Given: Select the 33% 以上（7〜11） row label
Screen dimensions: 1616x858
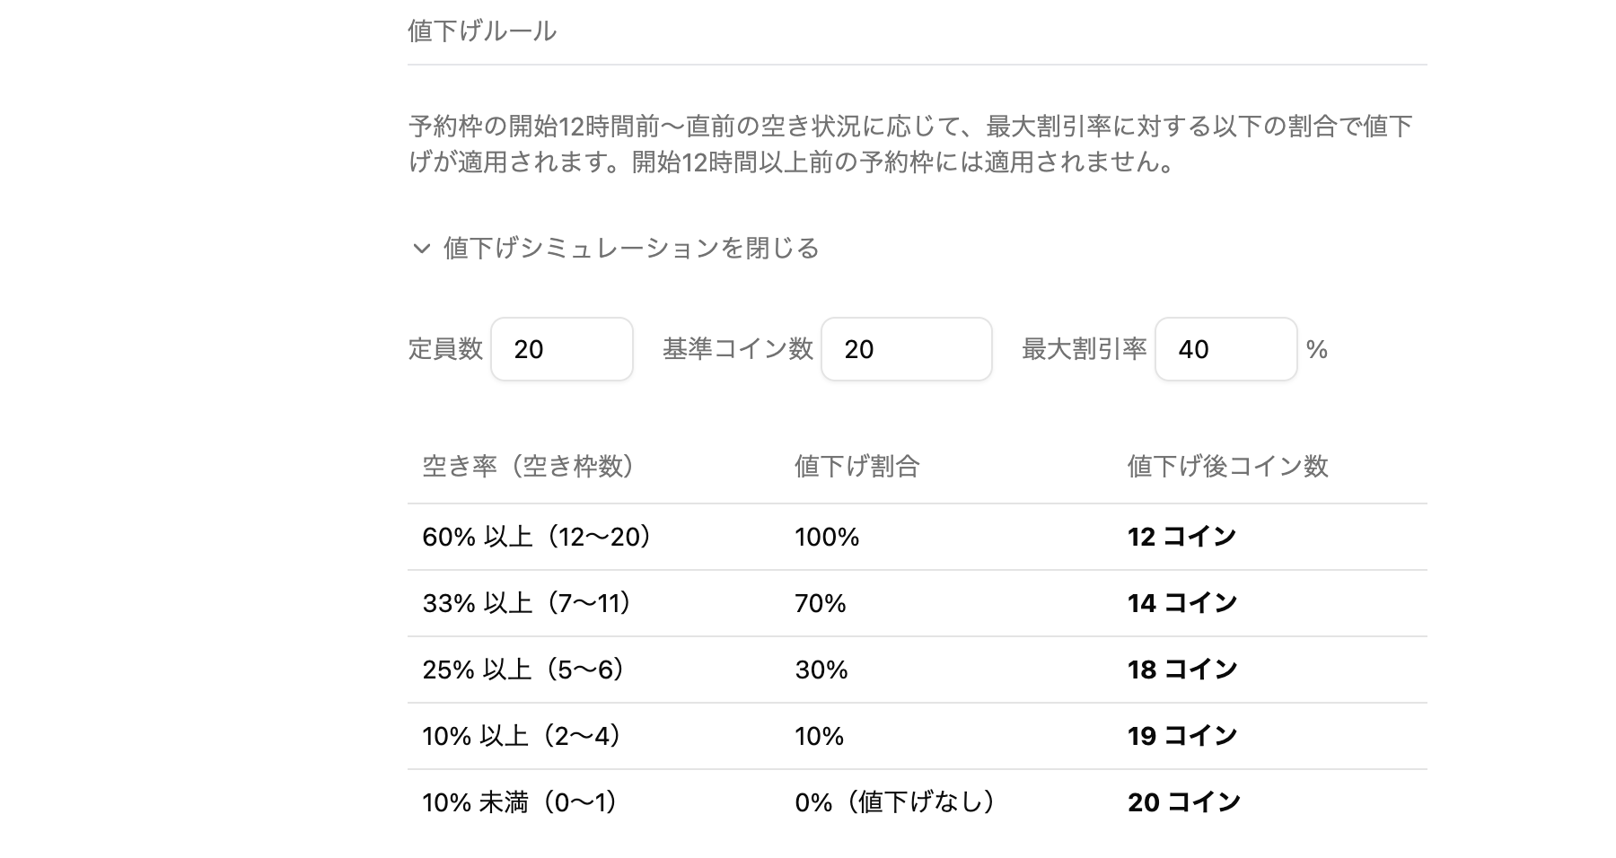Looking at the screenshot, I should [527, 603].
